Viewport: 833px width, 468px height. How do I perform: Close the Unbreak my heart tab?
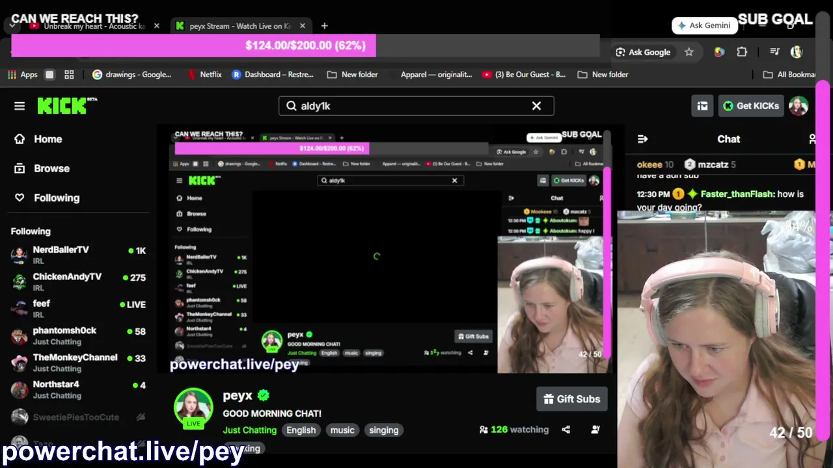point(157,26)
